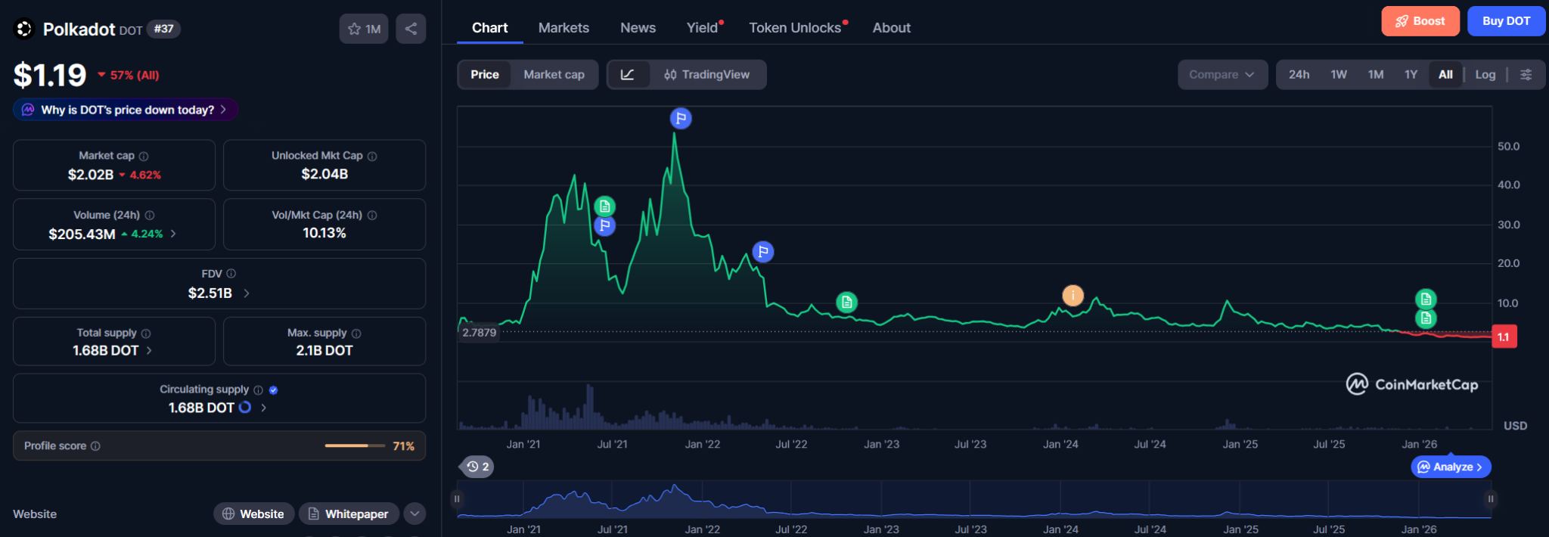Select 1W time range
The image size is (1549, 537).
(1339, 75)
